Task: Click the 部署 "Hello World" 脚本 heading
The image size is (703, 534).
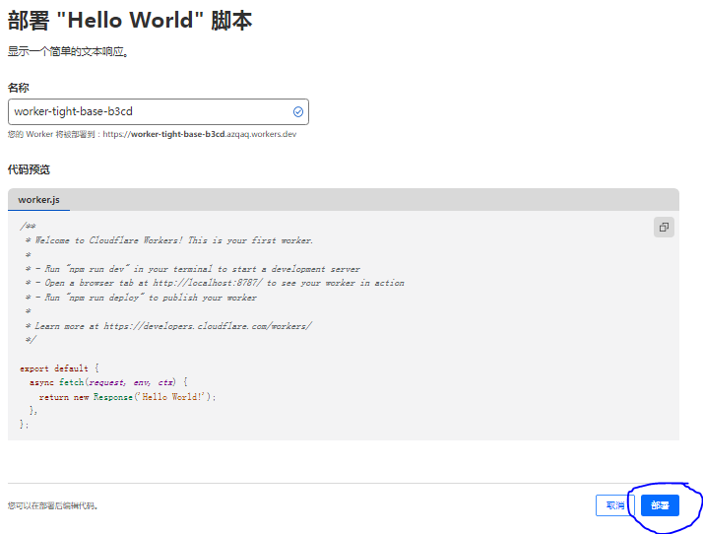Action: 130,21
